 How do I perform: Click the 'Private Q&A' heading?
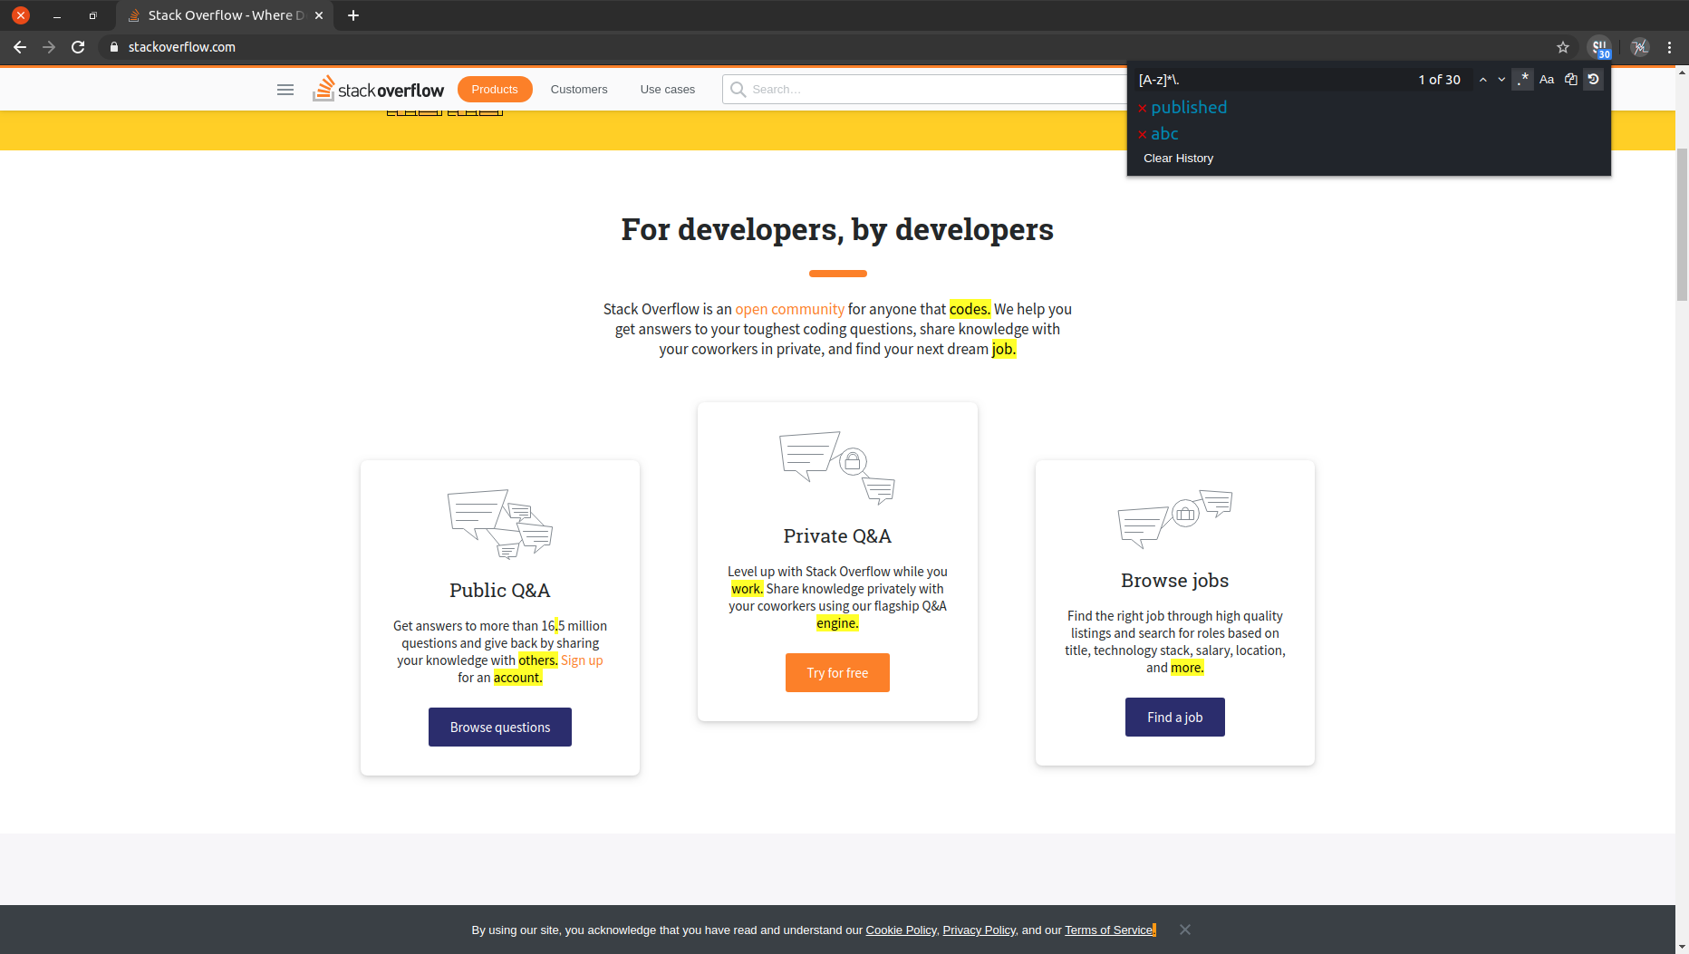click(x=837, y=536)
